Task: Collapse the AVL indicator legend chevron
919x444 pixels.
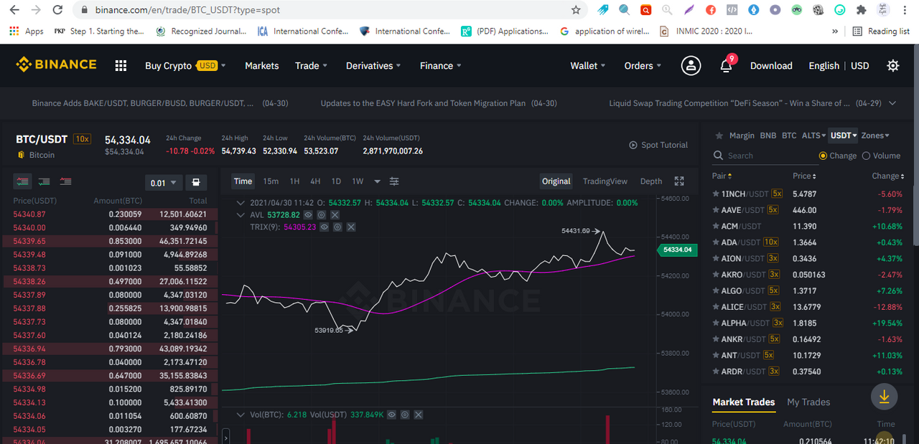Action: (241, 215)
